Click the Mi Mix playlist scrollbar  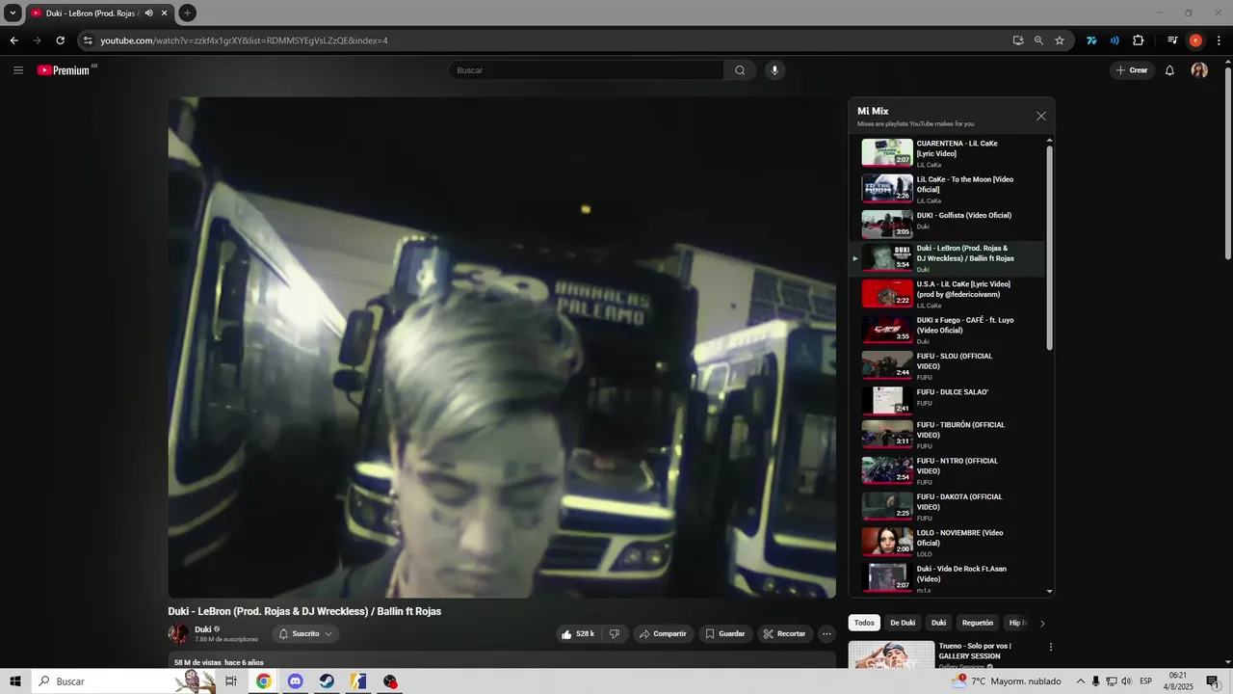coord(1050,248)
